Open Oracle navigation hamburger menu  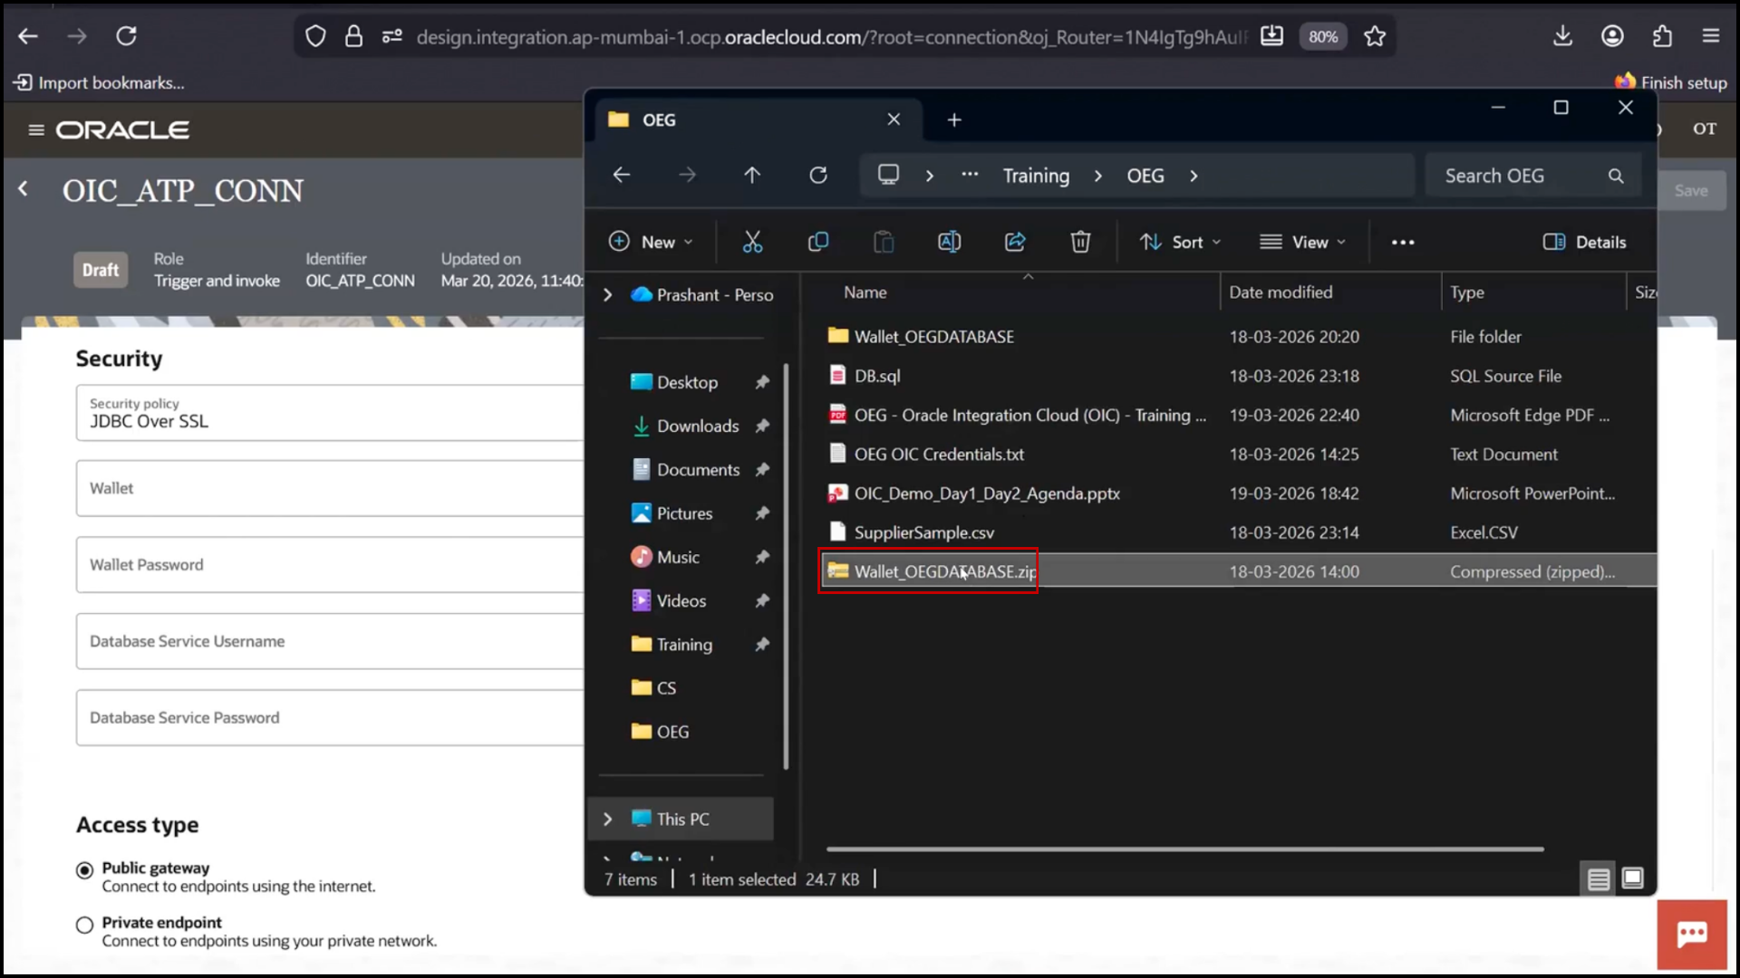pyautogui.click(x=36, y=129)
